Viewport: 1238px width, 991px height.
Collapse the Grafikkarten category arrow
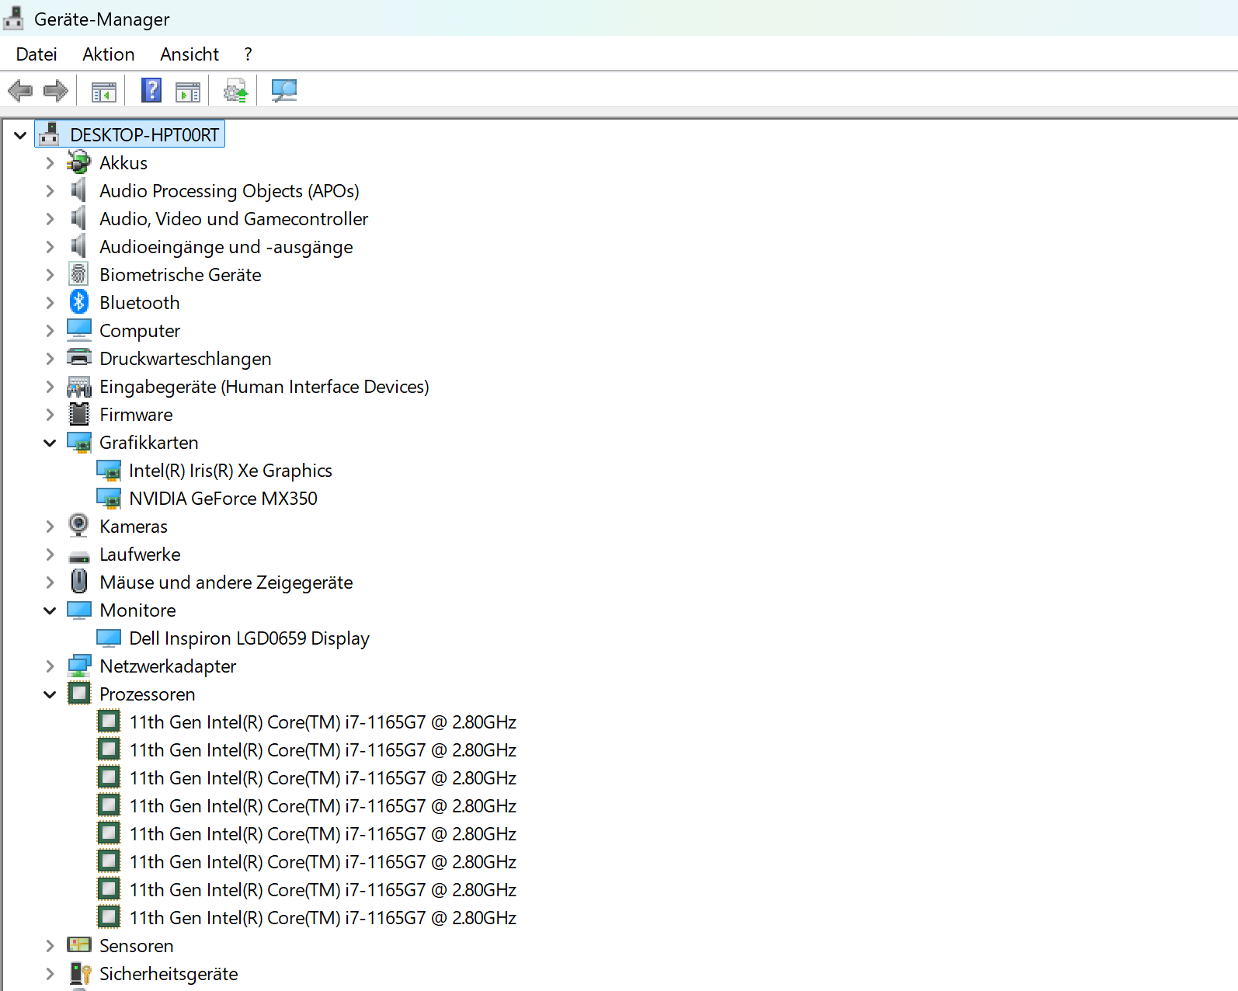(x=50, y=443)
